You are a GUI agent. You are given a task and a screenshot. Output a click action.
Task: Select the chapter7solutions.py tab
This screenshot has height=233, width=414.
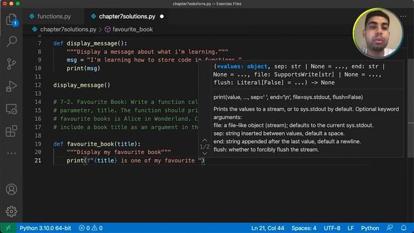127,16
